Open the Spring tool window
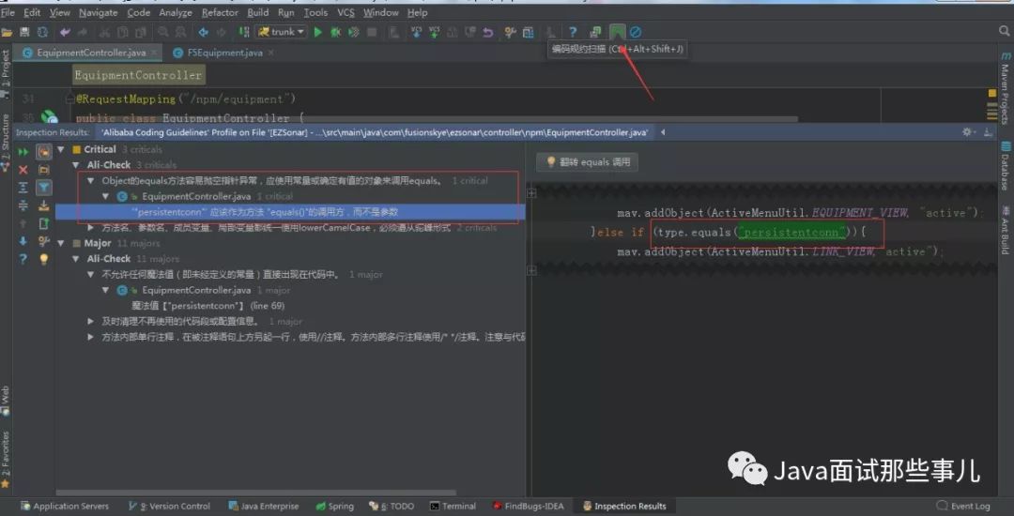Screen dimensions: 1014x516 coord(334,507)
